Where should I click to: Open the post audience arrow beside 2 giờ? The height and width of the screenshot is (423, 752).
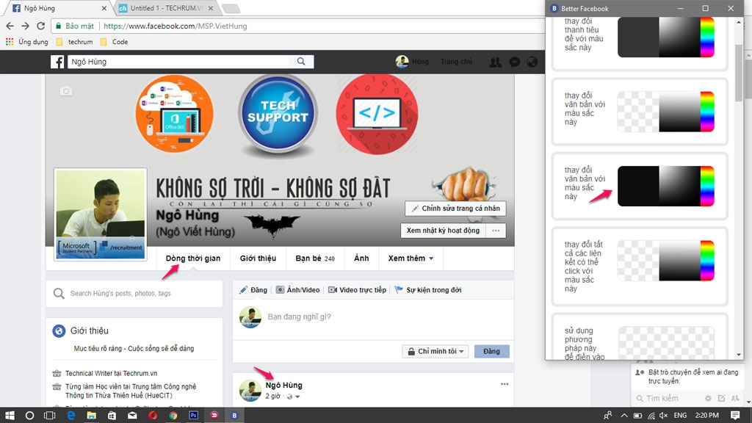point(297,397)
